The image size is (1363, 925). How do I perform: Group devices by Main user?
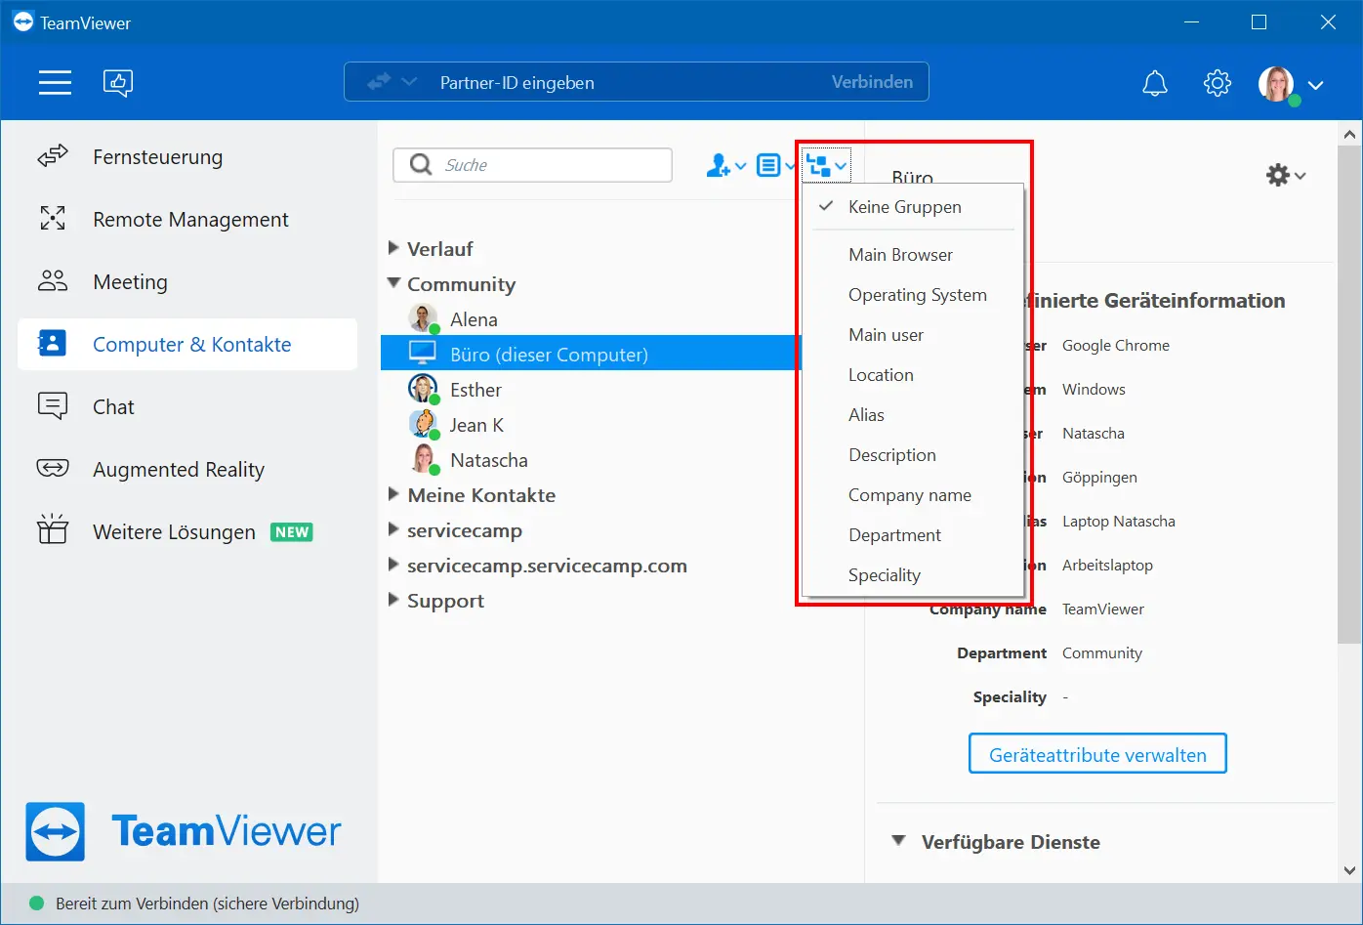[x=913, y=335]
